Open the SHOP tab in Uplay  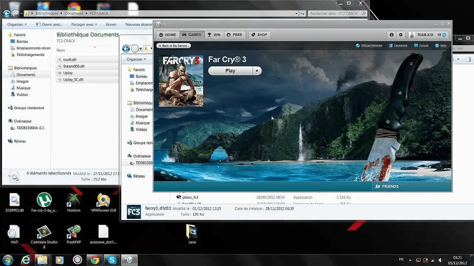click(x=259, y=35)
